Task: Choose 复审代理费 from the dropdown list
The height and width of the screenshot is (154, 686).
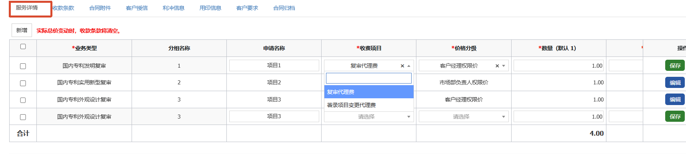Action: (x=369, y=92)
